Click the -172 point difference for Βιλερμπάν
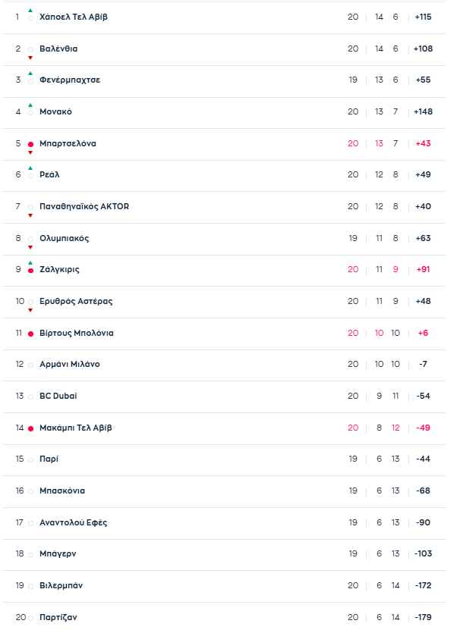 click(x=424, y=586)
